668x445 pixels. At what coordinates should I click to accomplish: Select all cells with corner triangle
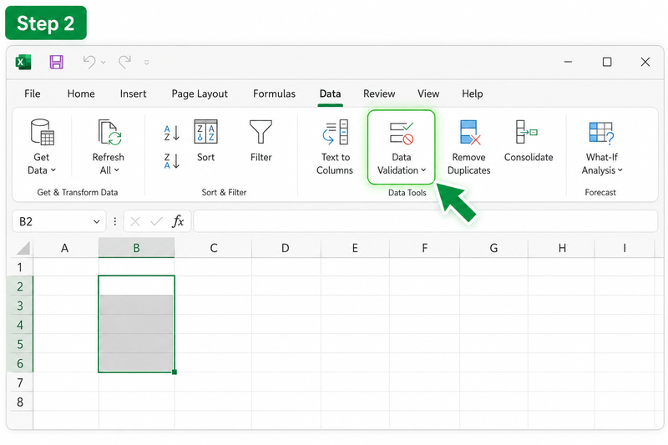(x=23, y=248)
